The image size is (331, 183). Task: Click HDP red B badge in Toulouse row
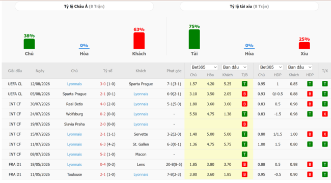pos(310,174)
